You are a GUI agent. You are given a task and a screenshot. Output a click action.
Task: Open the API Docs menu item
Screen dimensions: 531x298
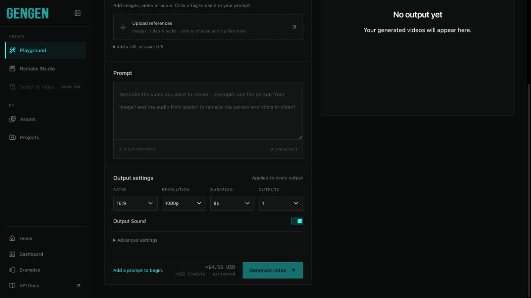pyautogui.click(x=46, y=286)
